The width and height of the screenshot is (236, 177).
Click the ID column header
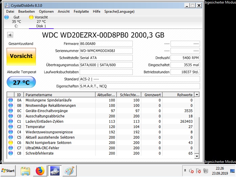coord(19,95)
